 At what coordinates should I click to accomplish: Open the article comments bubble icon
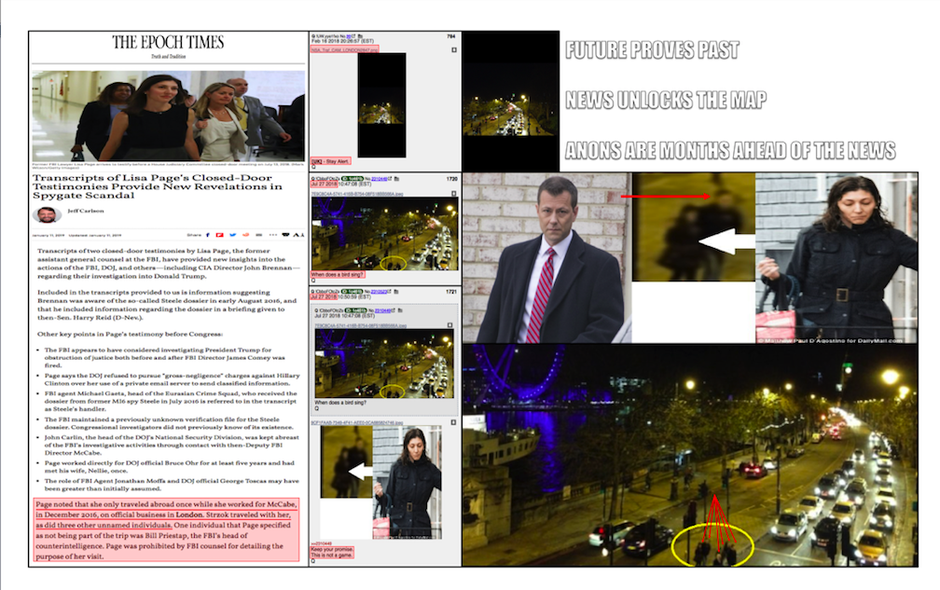coord(286,235)
